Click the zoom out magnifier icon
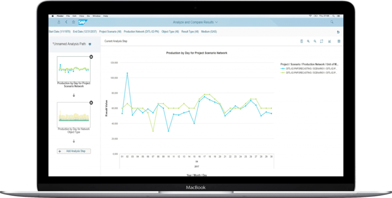This screenshot has height=198, width=392. pos(315,41)
